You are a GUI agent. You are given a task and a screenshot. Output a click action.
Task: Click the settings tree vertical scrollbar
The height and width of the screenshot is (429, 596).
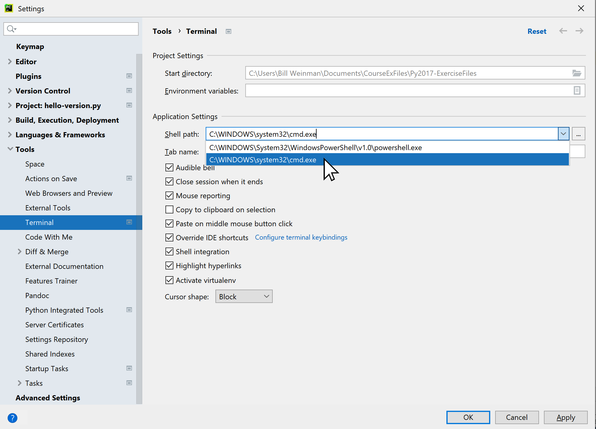tap(139, 228)
